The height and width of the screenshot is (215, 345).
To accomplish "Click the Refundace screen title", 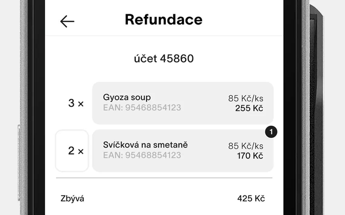I will pyautogui.click(x=164, y=20).
